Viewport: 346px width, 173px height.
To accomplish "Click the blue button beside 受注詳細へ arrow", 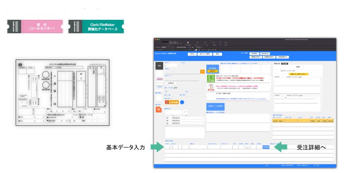I will point(266,147).
